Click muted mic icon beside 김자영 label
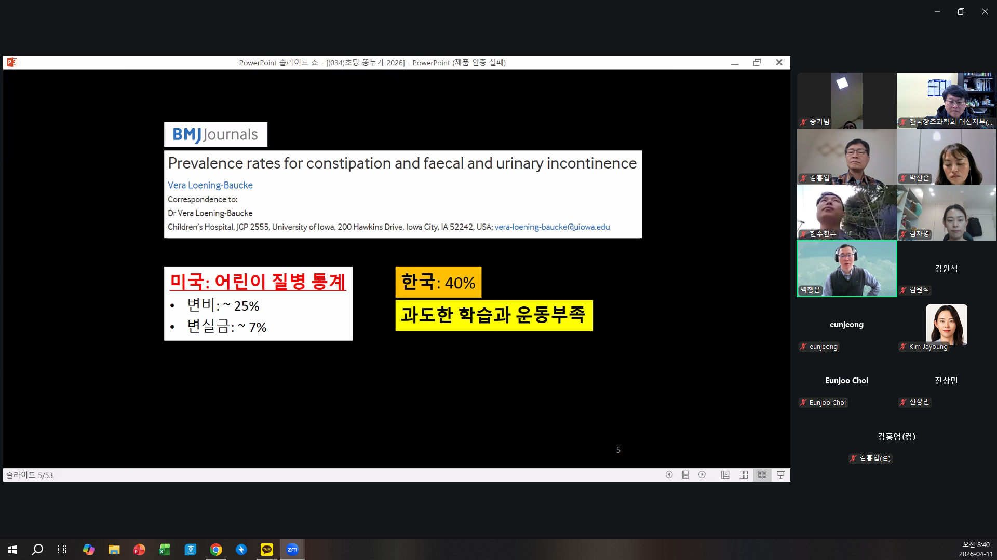This screenshot has width=997, height=560. [903, 234]
